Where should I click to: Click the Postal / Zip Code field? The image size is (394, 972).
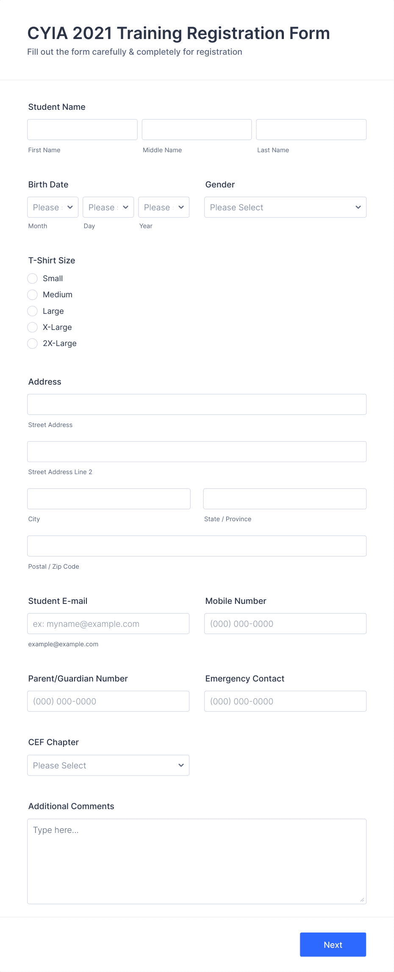197,546
